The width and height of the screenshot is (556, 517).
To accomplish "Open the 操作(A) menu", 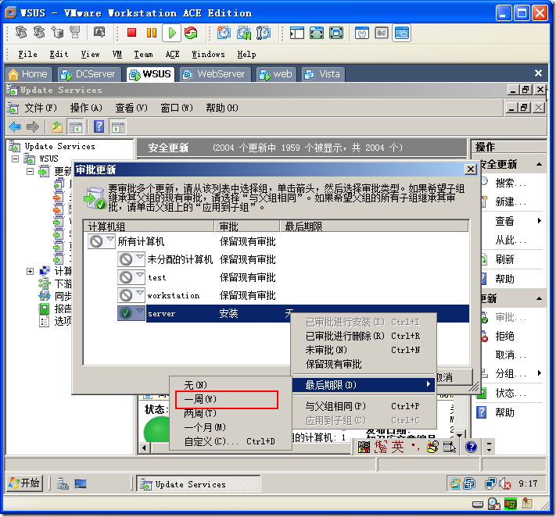I will [86, 107].
